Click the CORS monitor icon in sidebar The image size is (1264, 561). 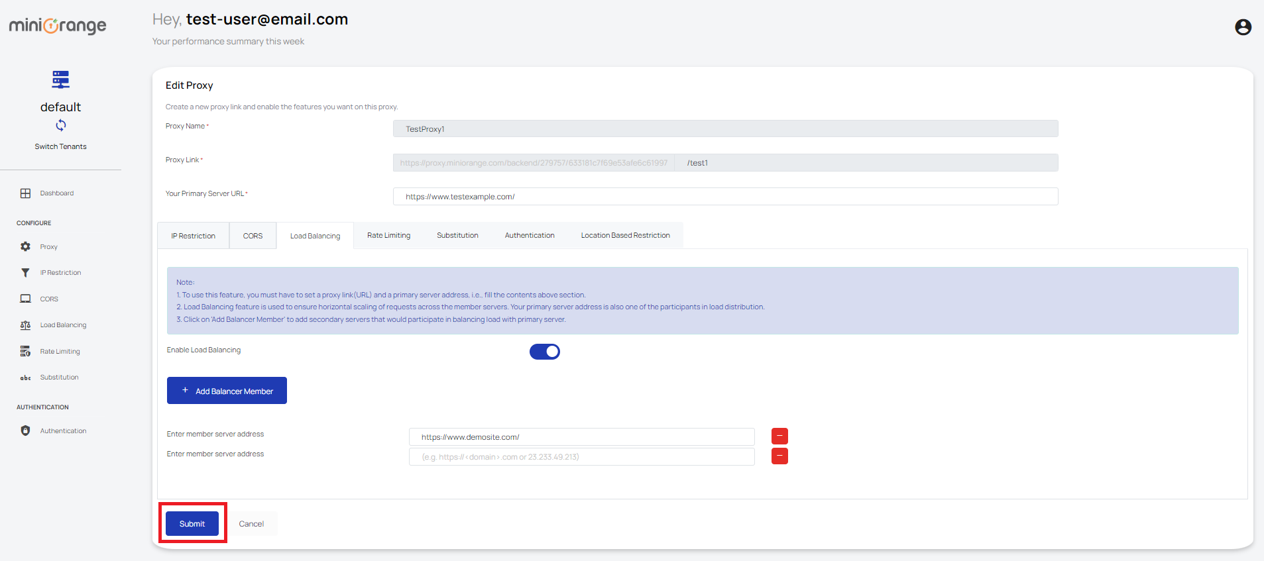[25, 299]
